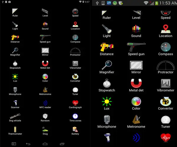The image size is (177, 147).
Task: Open Vibrometer in left screen
Action: [75, 65]
